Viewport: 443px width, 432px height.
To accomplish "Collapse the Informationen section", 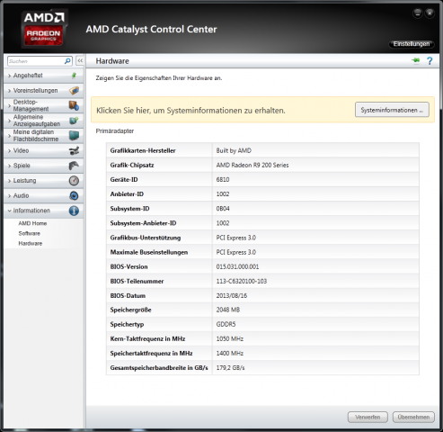I will pos(44,211).
